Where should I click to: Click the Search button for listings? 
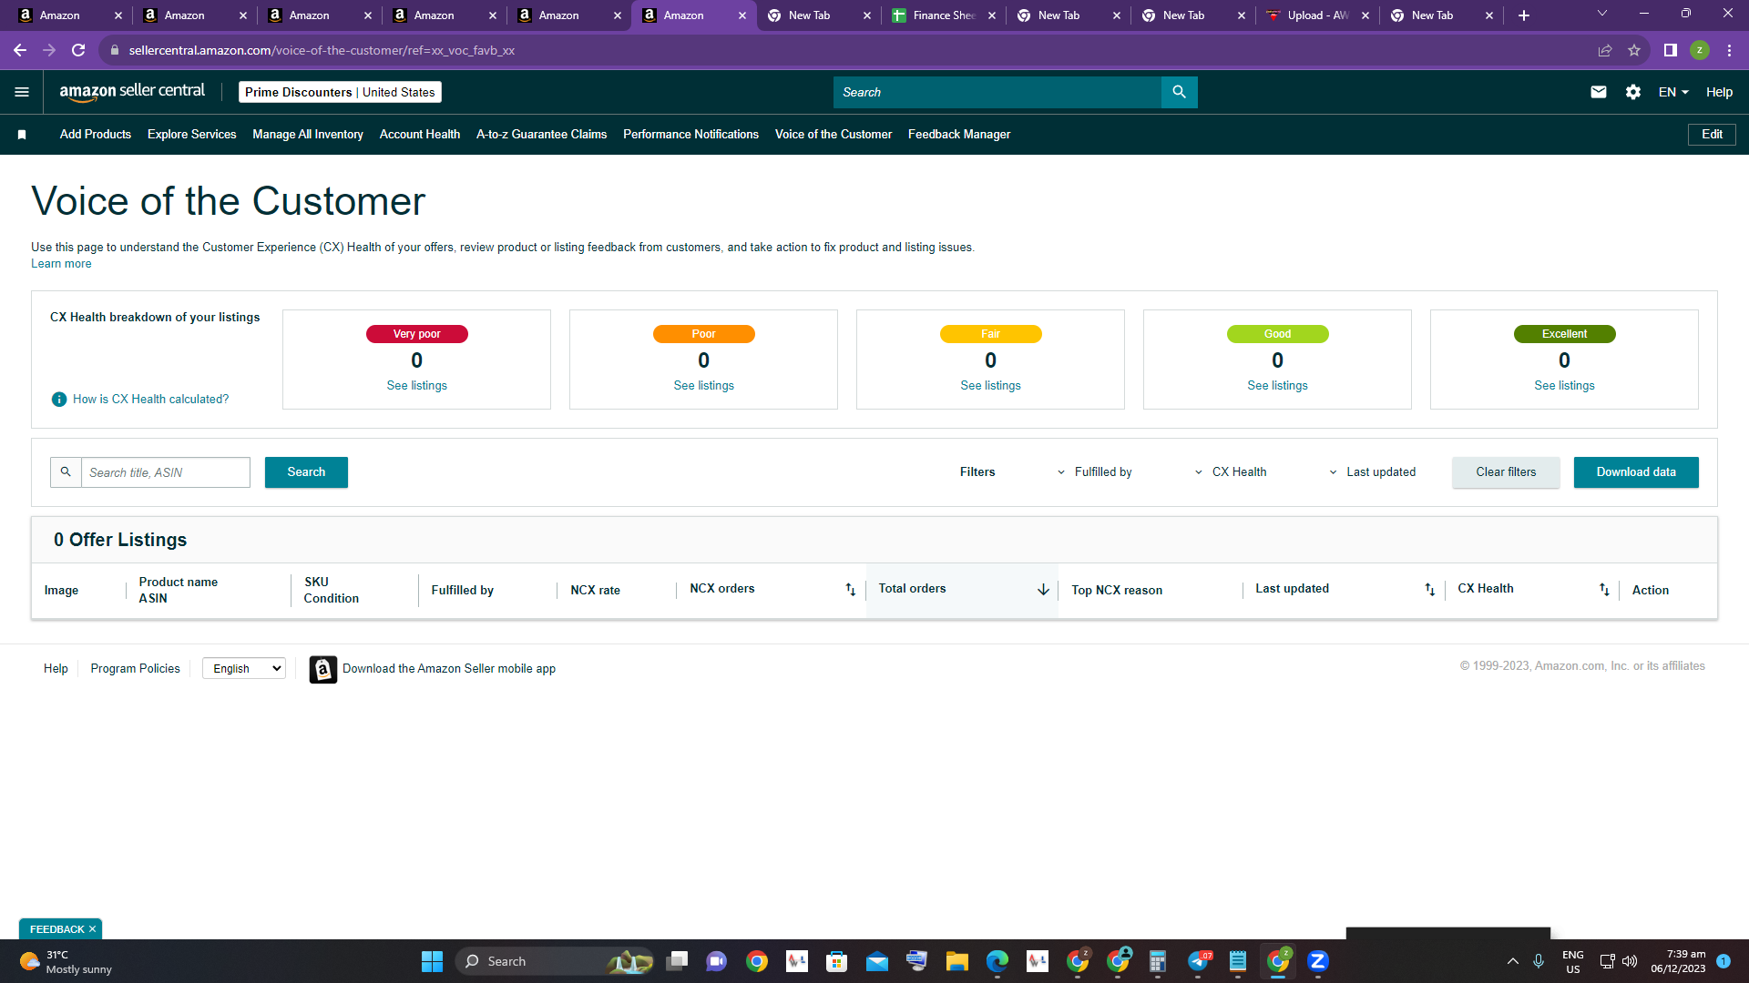coord(306,472)
